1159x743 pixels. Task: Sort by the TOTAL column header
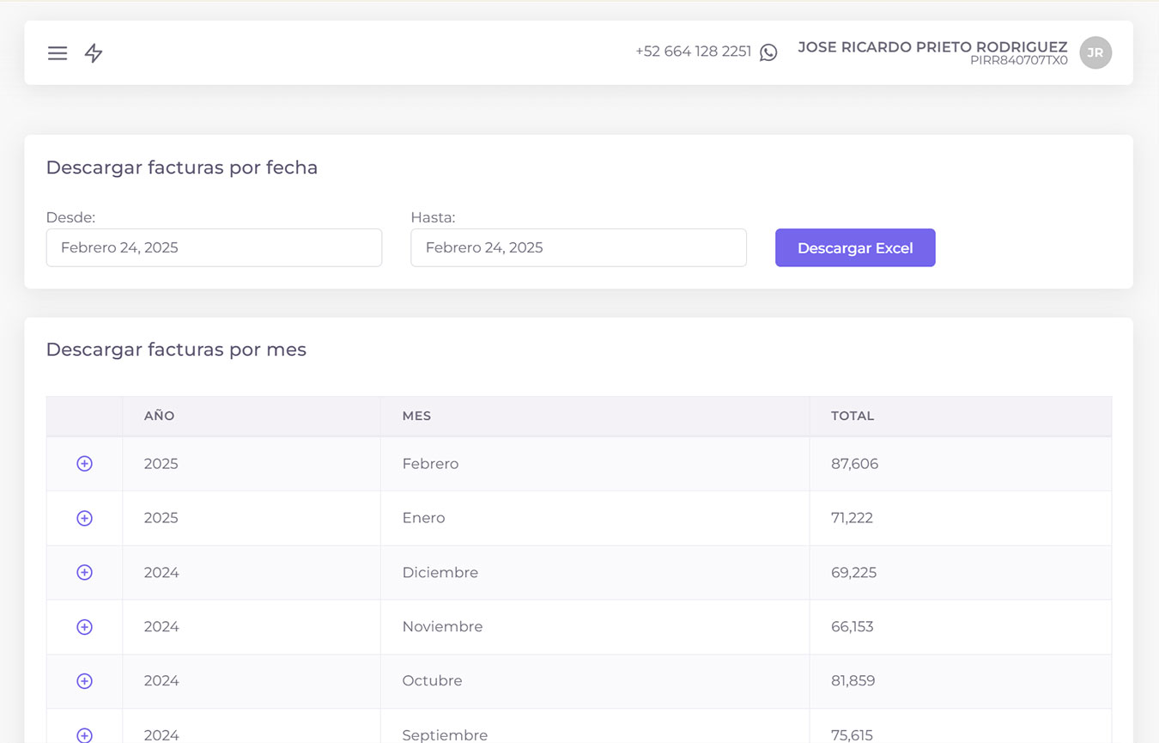tap(853, 416)
